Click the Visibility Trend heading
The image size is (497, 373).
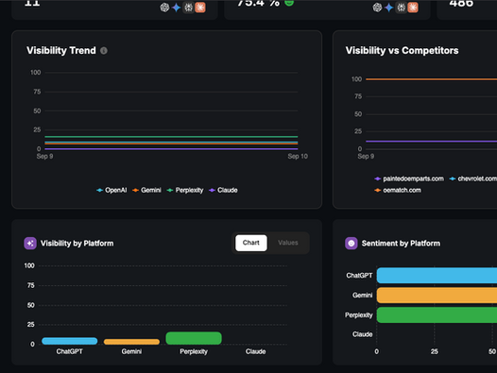click(61, 50)
